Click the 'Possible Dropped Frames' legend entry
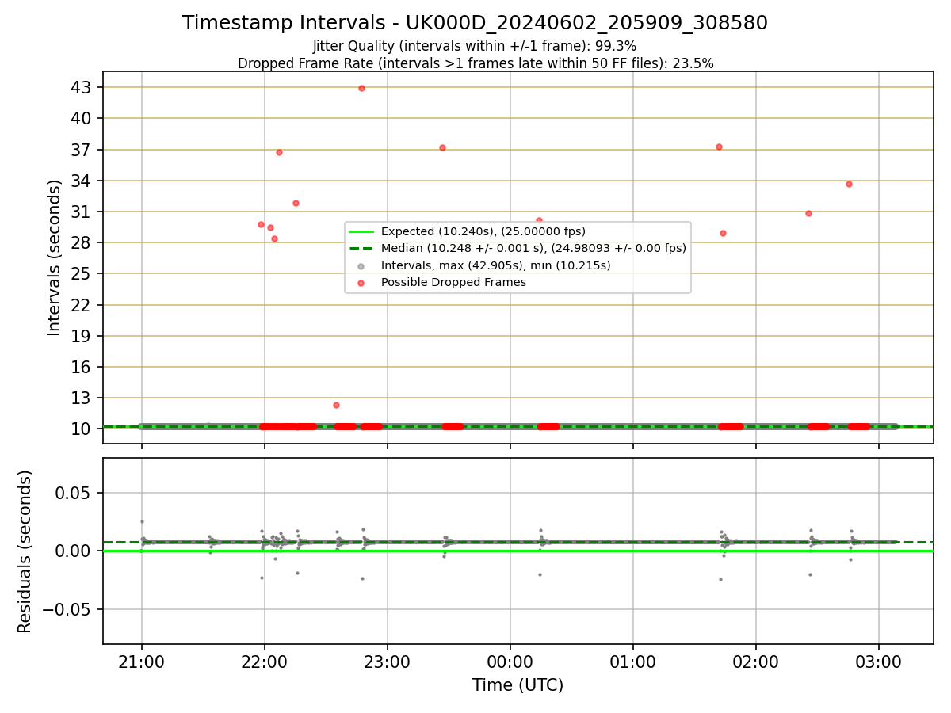Viewport: 951px width, 713px height. click(453, 282)
